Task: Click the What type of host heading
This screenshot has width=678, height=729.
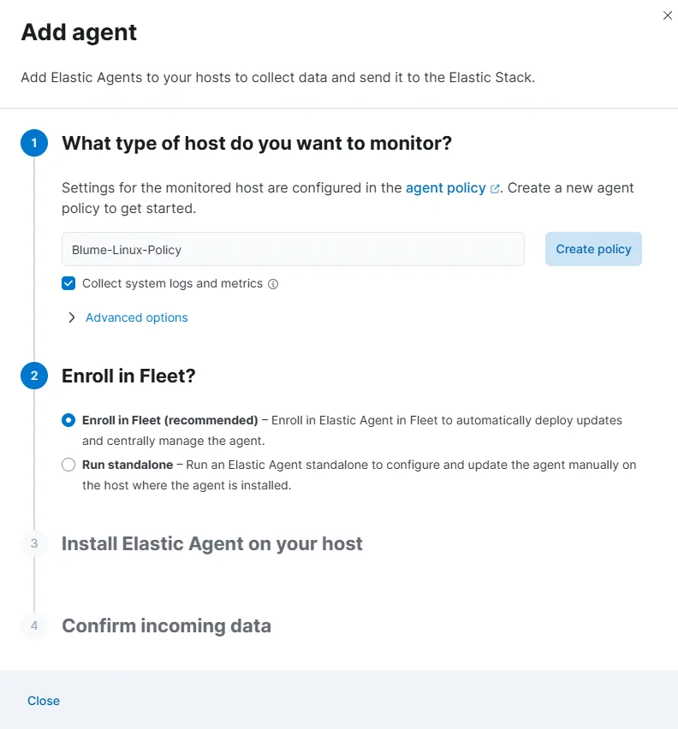Action: coord(257,143)
